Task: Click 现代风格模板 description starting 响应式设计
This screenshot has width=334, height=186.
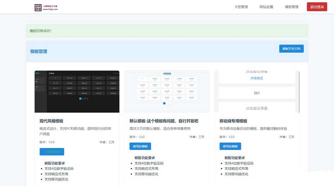Action: coord(75,131)
